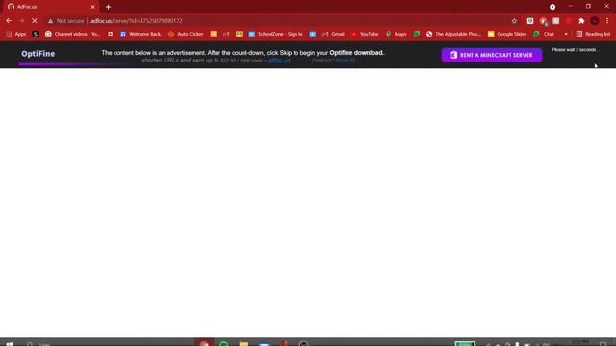Click the browser forward arrow

coord(21,21)
